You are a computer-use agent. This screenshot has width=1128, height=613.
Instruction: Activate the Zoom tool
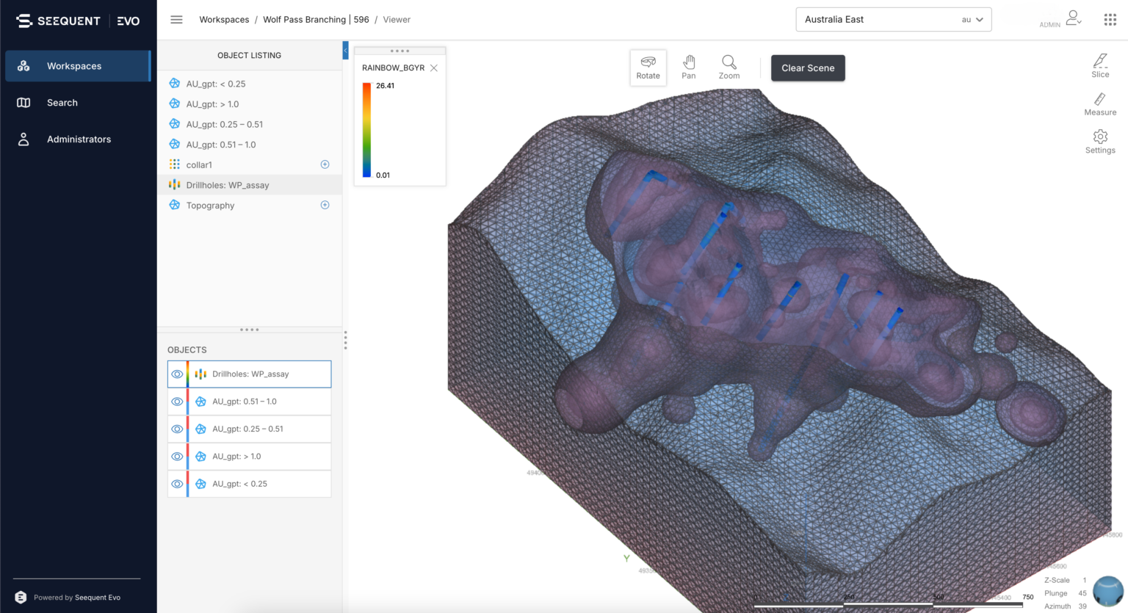pyautogui.click(x=728, y=67)
